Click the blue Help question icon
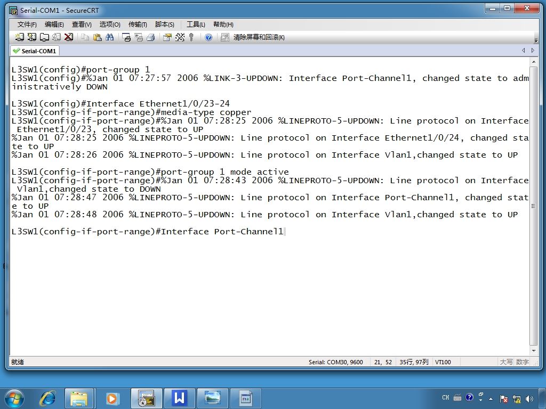The height and width of the screenshot is (409, 546). (208, 37)
